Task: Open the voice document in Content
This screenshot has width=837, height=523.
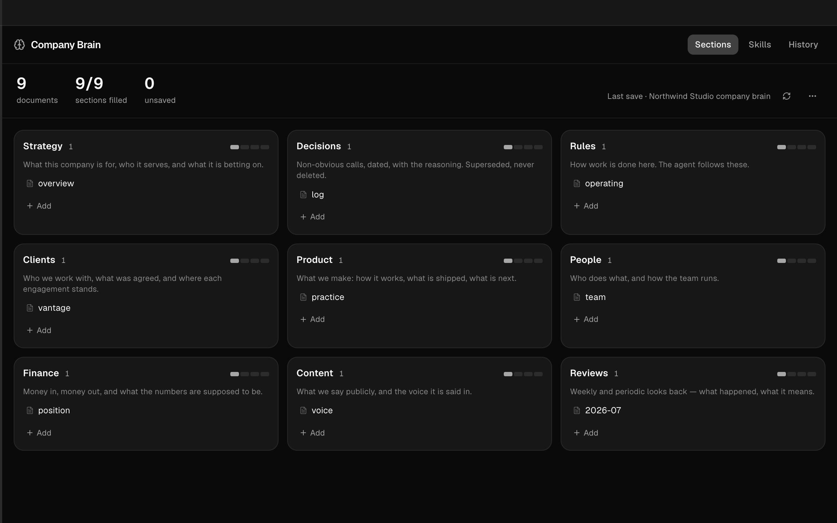Action: pyautogui.click(x=322, y=410)
